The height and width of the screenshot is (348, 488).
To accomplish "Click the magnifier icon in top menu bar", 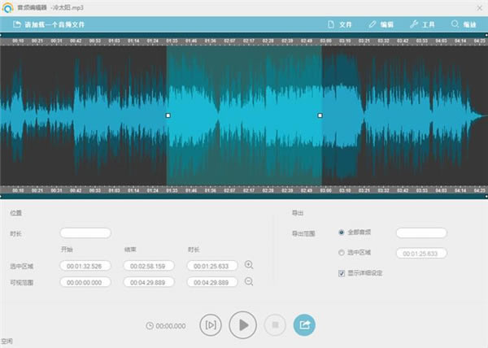I will 455,24.
